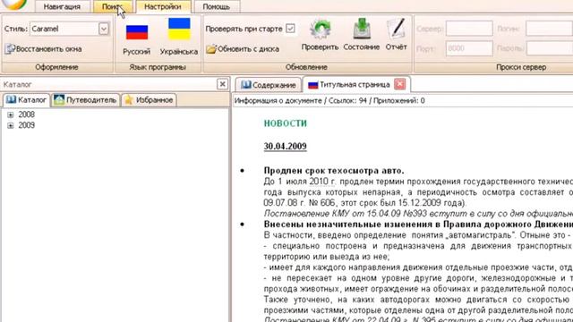This screenshot has width=573, height=322.
Task: Switch to the Избранное panel tab
Action: point(150,99)
